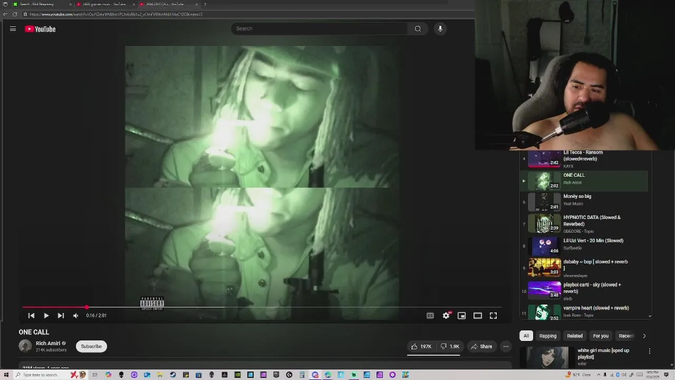Open the taskbar clock and date
Image resolution: width=675 pixels, height=380 pixels.
653,375
